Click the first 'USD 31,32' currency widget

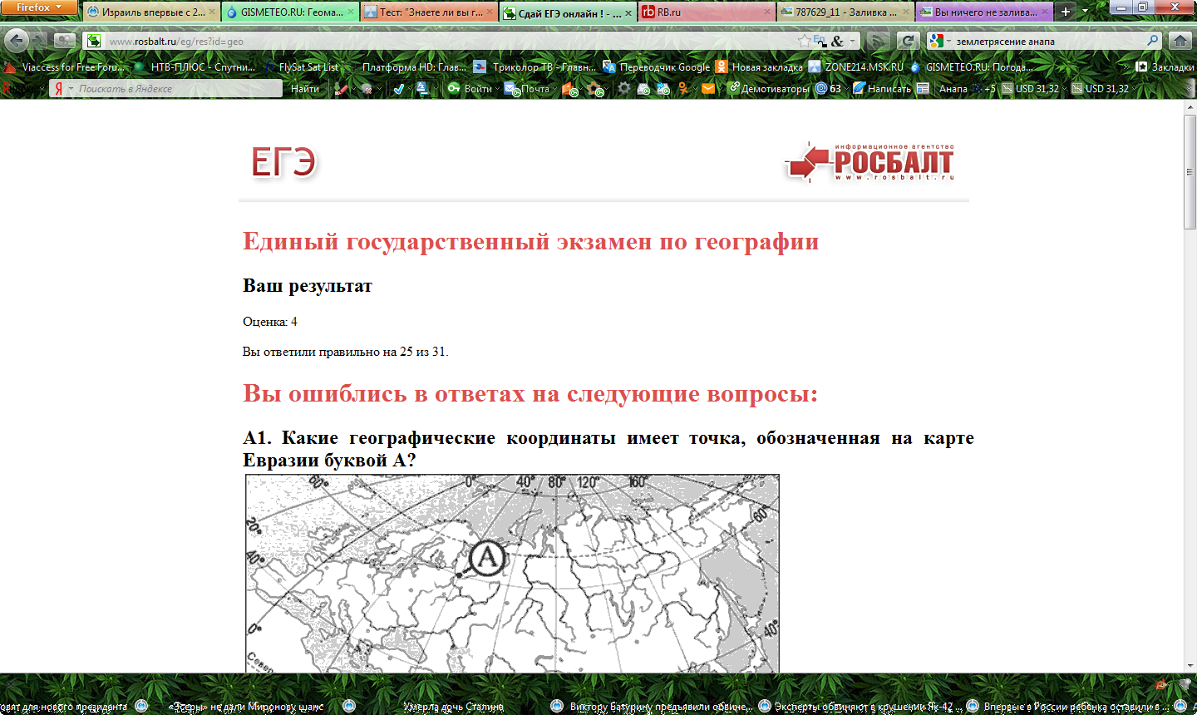click(x=1031, y=88)
